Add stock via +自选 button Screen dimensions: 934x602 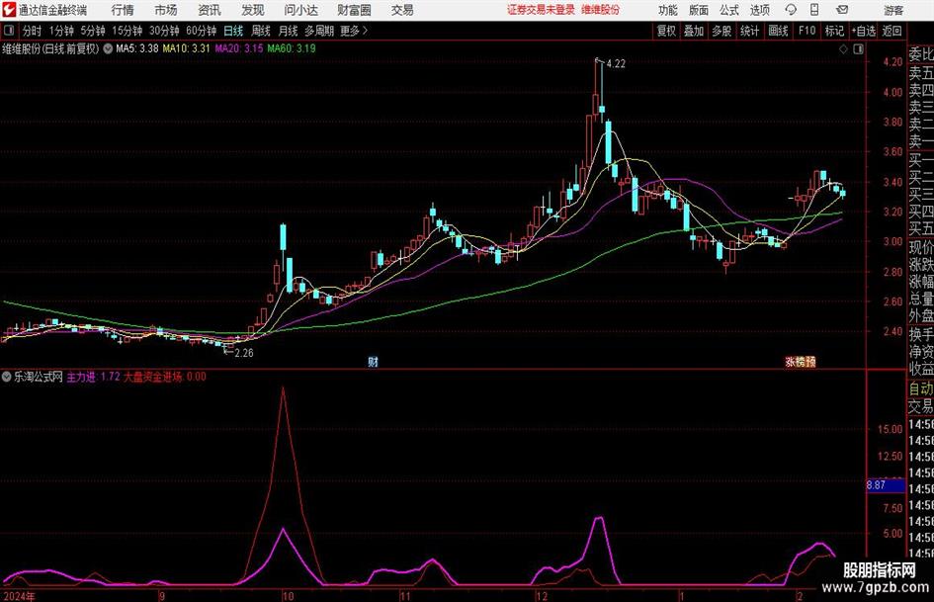(863, 31)
